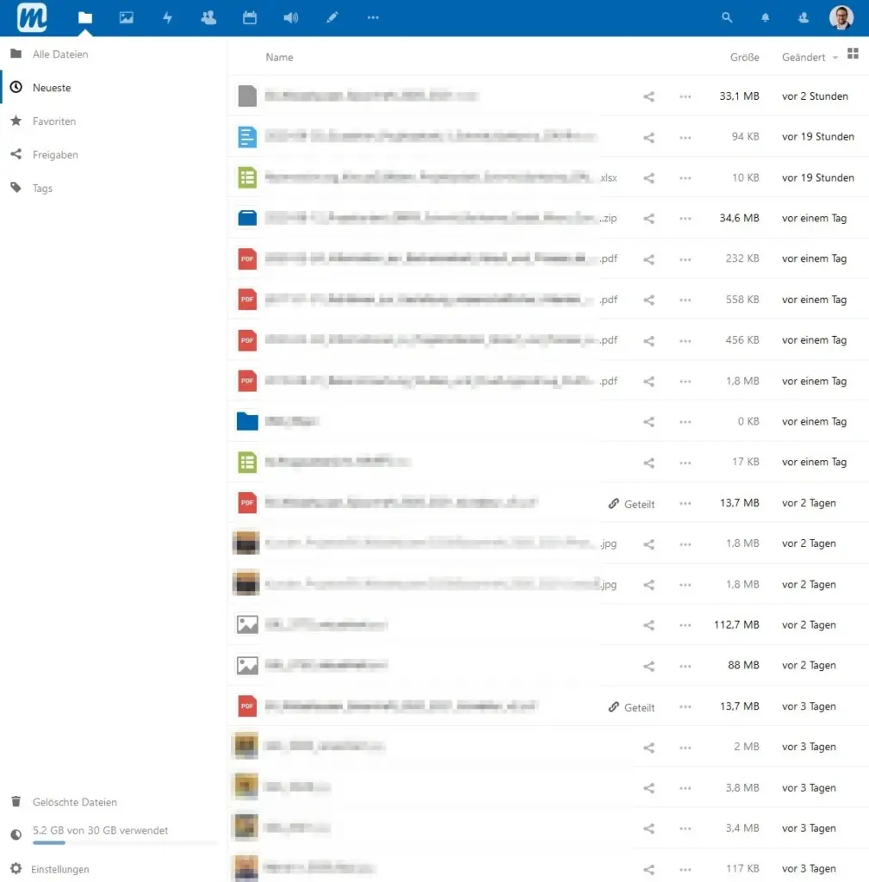Open user avatar account menu
Image resolution: width=869 pixels, height=882 pixels.
[841, 17]
